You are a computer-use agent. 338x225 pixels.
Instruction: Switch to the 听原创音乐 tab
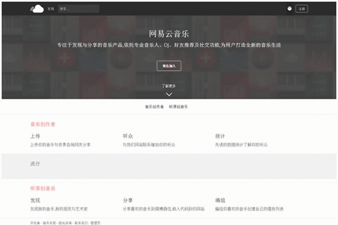click(x=178, y=106)
